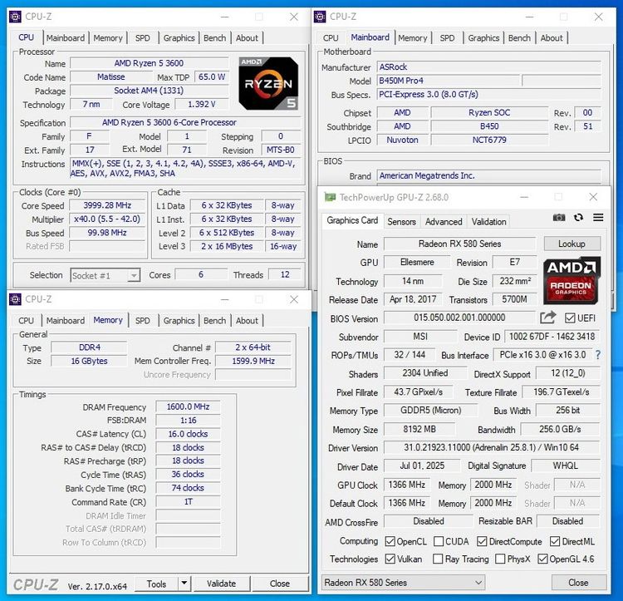Viewport: 623px width, 601px height.
Task: Toggle the UEFI checkbox
Action: coord(570,318)
